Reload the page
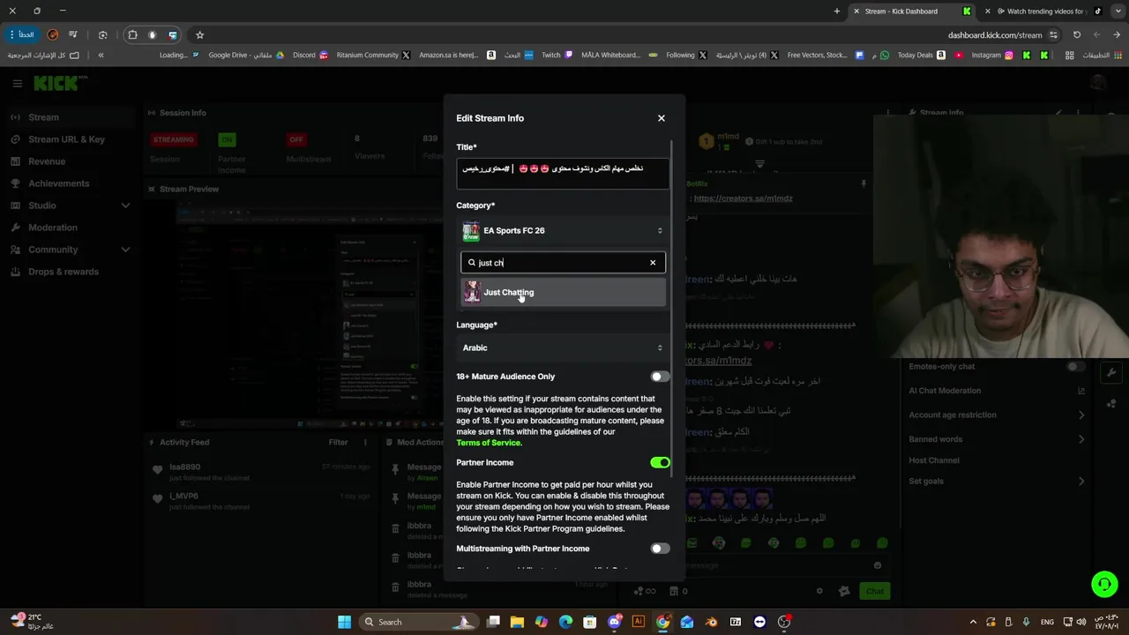Screen dimensions: 1129x635 [x=1077, y=35]
